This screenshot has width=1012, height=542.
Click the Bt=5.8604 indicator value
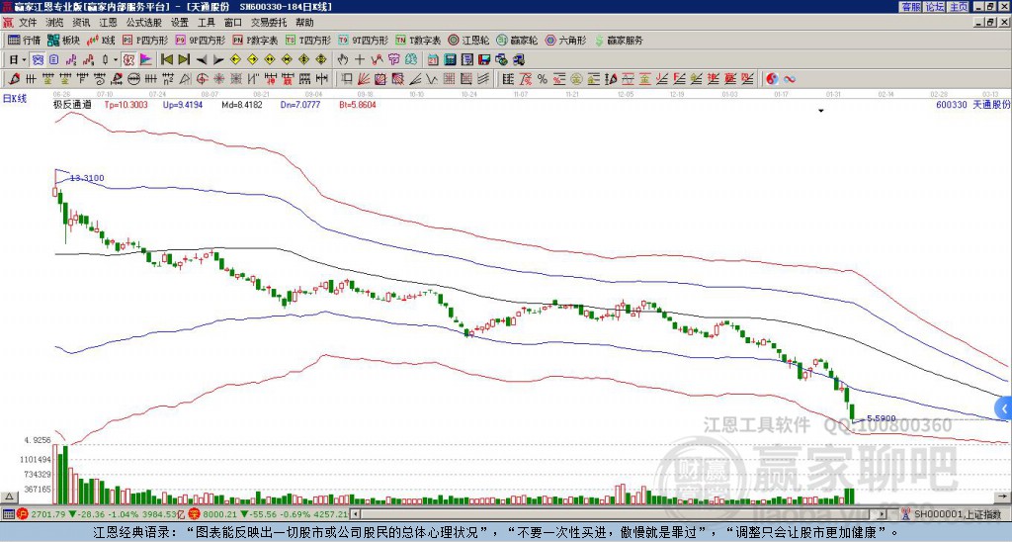pos(358,104)
